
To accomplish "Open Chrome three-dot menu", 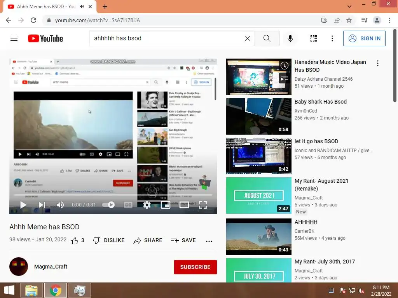I will [389, 20].
